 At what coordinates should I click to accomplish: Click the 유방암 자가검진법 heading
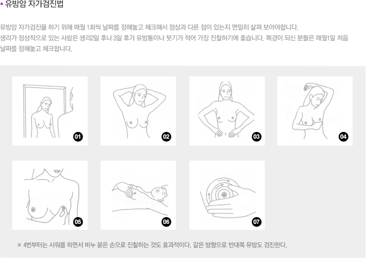click(34, 4)
